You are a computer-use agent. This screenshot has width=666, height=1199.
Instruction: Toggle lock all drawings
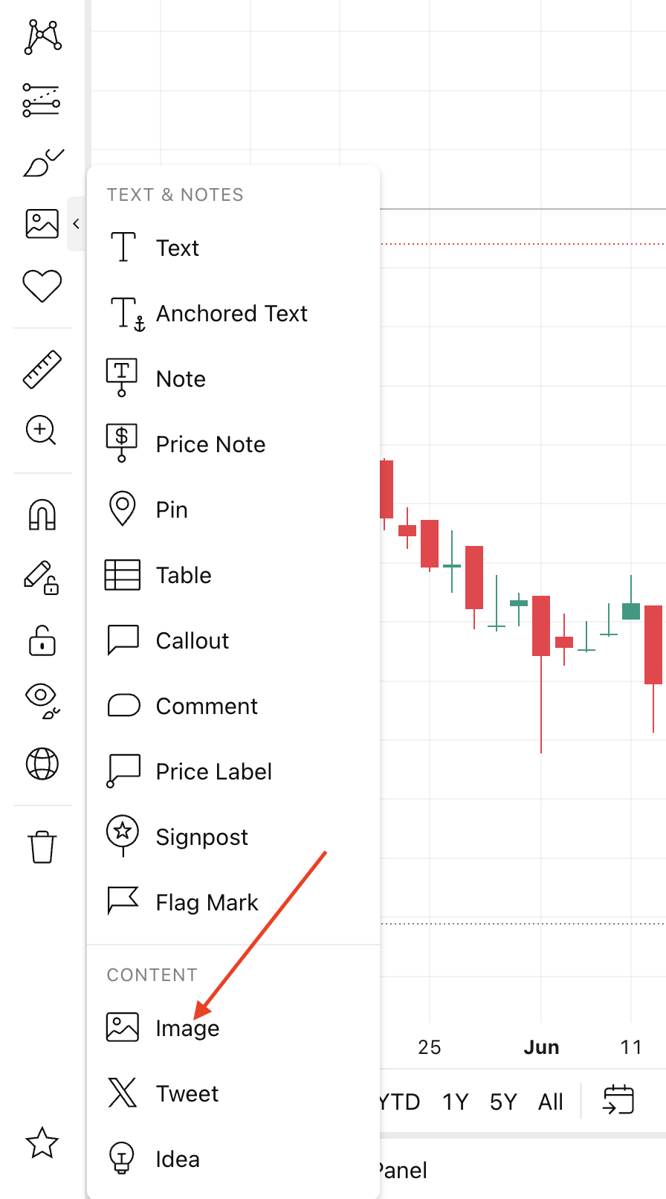42,640
